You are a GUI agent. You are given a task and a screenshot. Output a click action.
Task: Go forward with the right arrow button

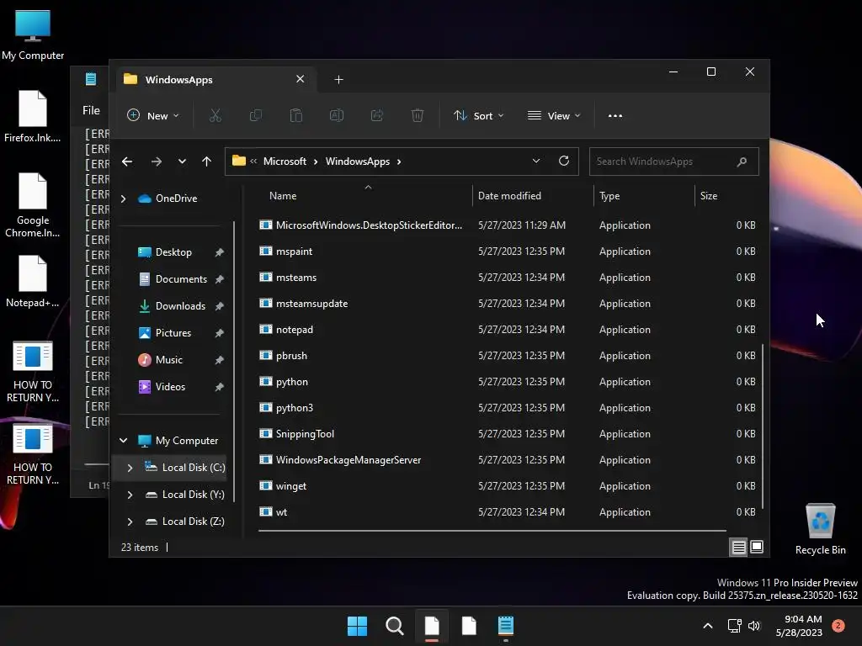click(x=156, y=161)
